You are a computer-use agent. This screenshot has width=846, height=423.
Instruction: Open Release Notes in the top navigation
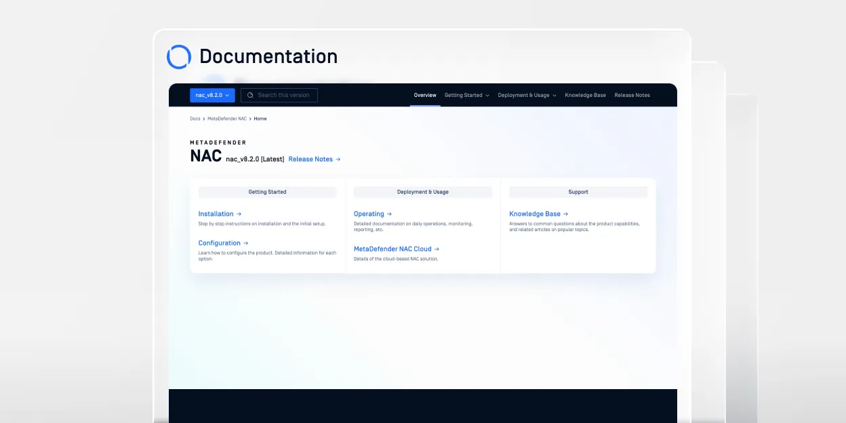(632, 96)
